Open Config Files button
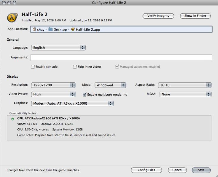This screenshot has height=177, width=218. 146,170
